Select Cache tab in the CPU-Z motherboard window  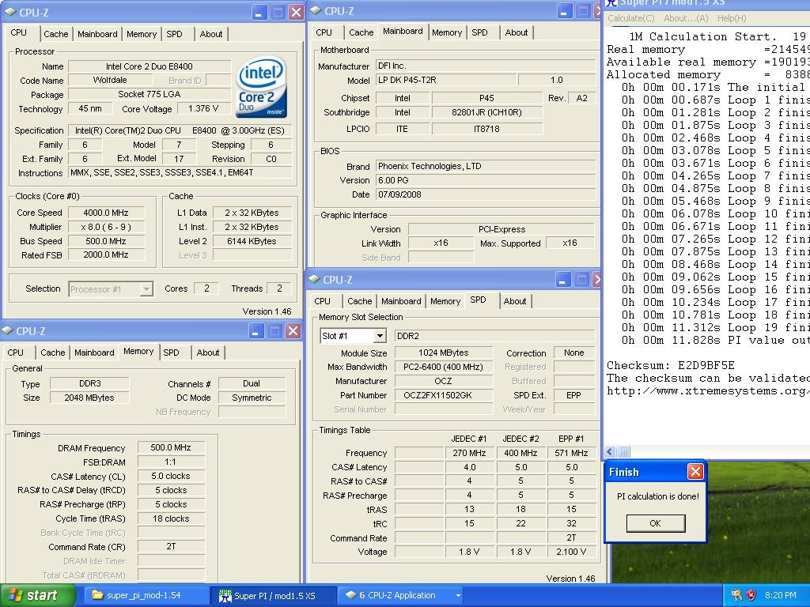coord(361,32)
